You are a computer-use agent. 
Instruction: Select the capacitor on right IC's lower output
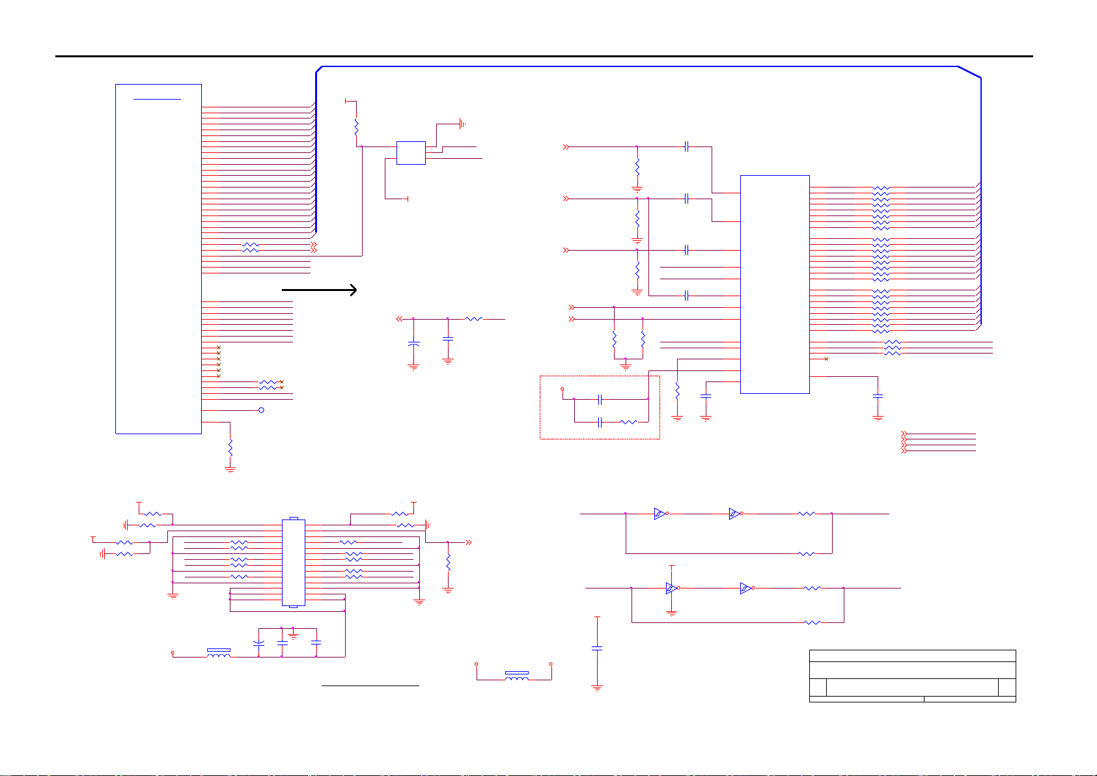pyautogui.click(x=878, y=396)
